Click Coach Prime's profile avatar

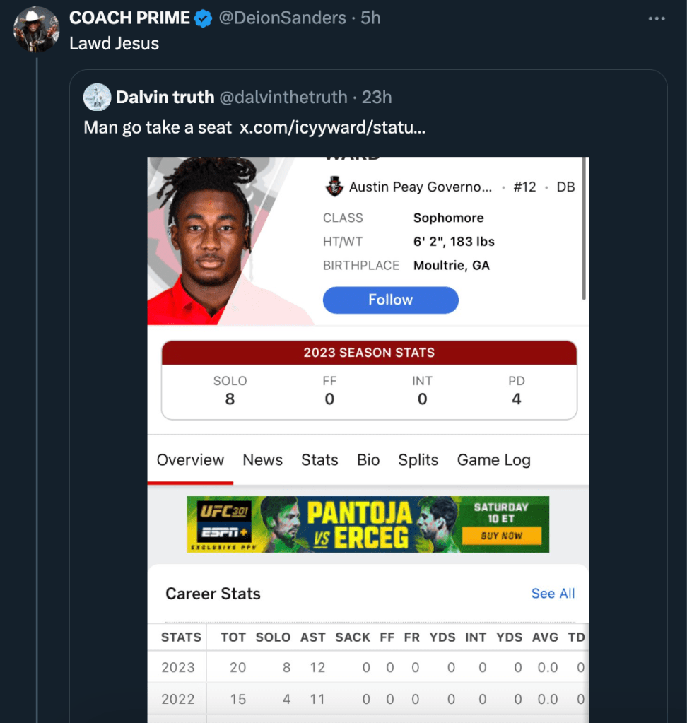click(37, 30)
